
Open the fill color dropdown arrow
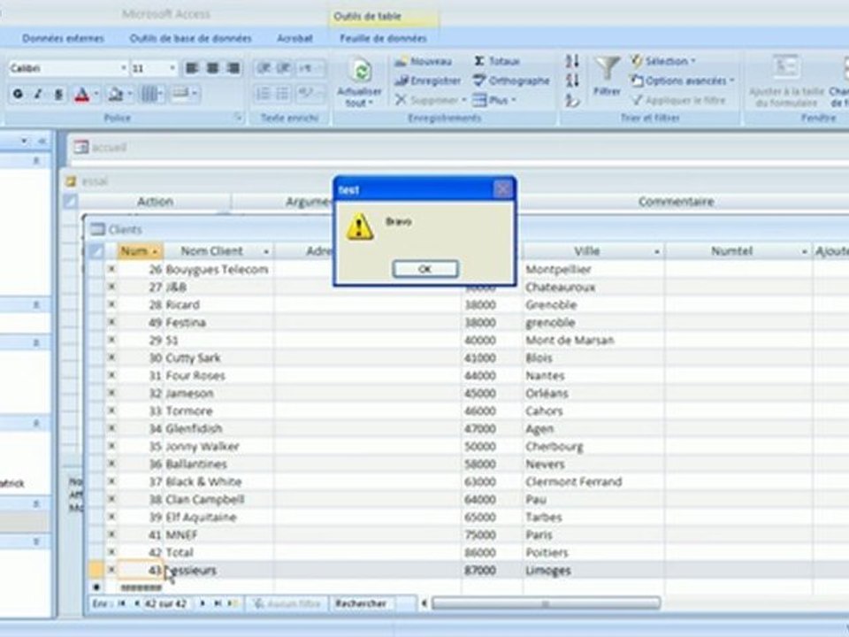130,95
